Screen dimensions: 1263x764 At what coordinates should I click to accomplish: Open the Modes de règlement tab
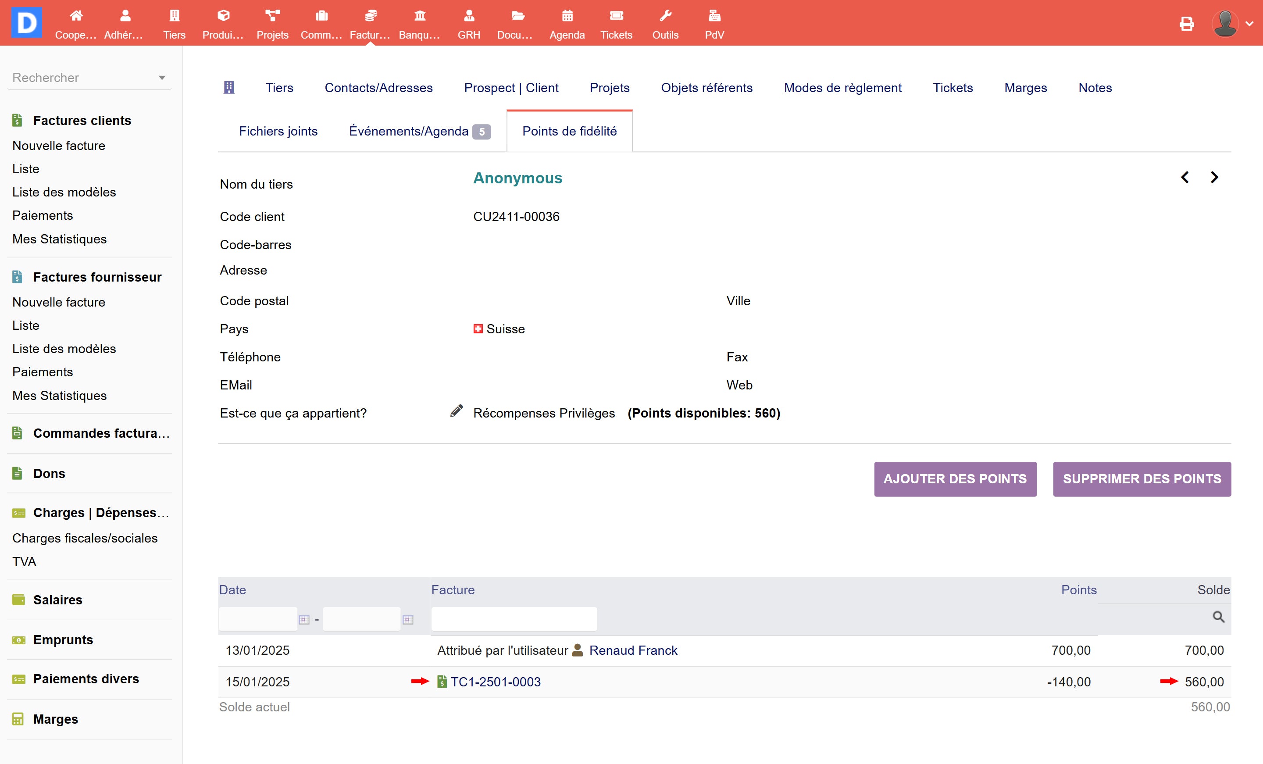click(842, 88)
